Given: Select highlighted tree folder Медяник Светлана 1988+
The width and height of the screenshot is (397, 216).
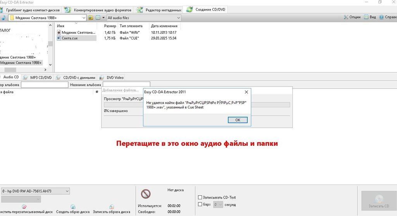Looking at the screenshot, I should [21, 62].
